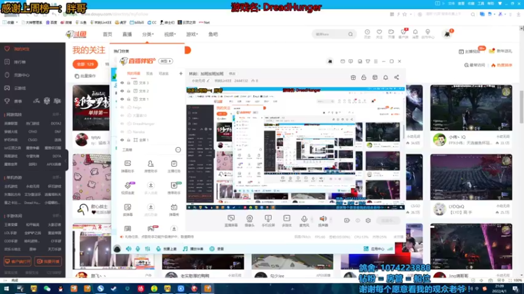524x294 pixels.
Task: Click 修改 button beside stream title
Action: point(232,74)
